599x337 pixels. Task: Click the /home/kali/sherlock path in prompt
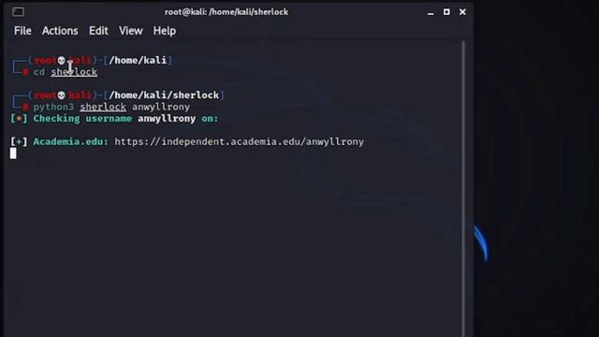click(x=165, y=95)
